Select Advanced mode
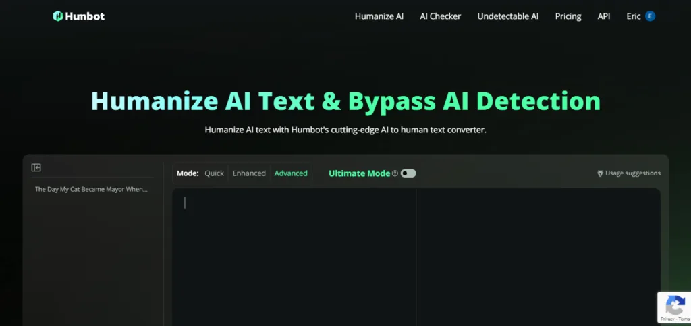This screenshot has height=326, width=691. pyautogui.click(x=291, y=173)
